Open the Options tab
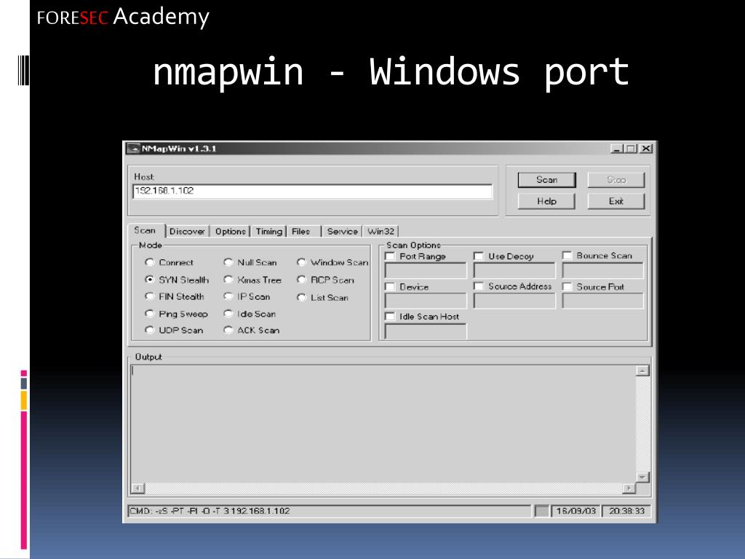This screenshot has width=745, height=559. [x=230, y=231]
